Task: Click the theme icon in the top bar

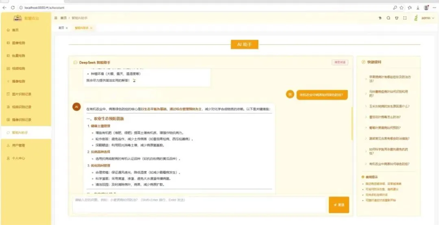Action: (397, 18)
